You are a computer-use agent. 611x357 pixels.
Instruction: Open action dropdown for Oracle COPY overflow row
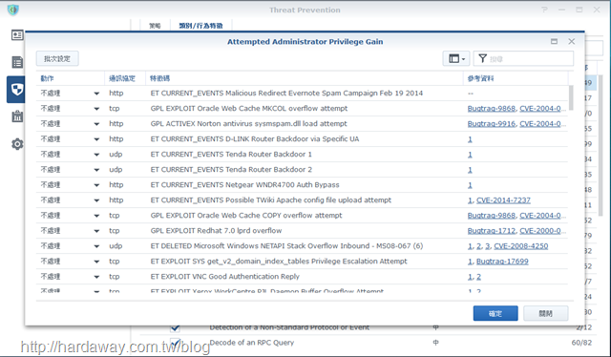96,216
